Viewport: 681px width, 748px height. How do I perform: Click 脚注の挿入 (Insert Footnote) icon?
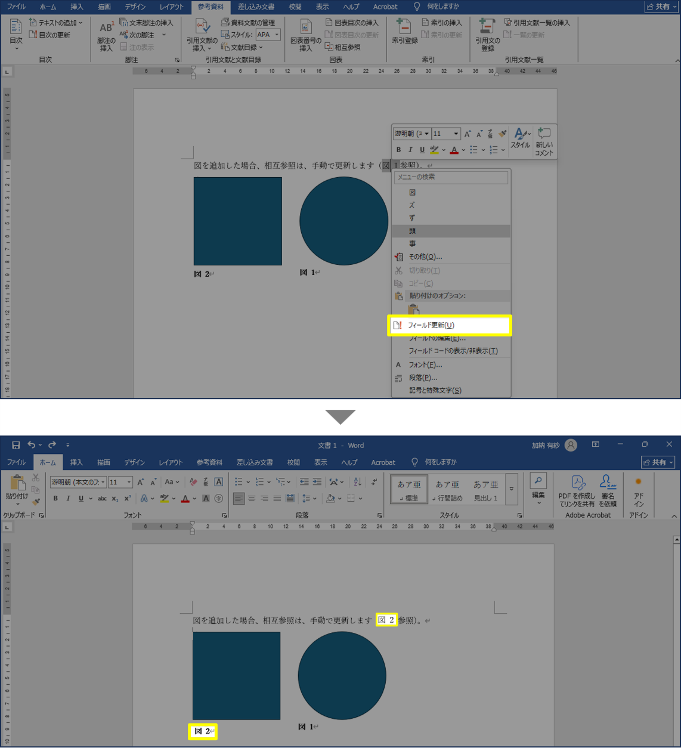coord(106,29)
